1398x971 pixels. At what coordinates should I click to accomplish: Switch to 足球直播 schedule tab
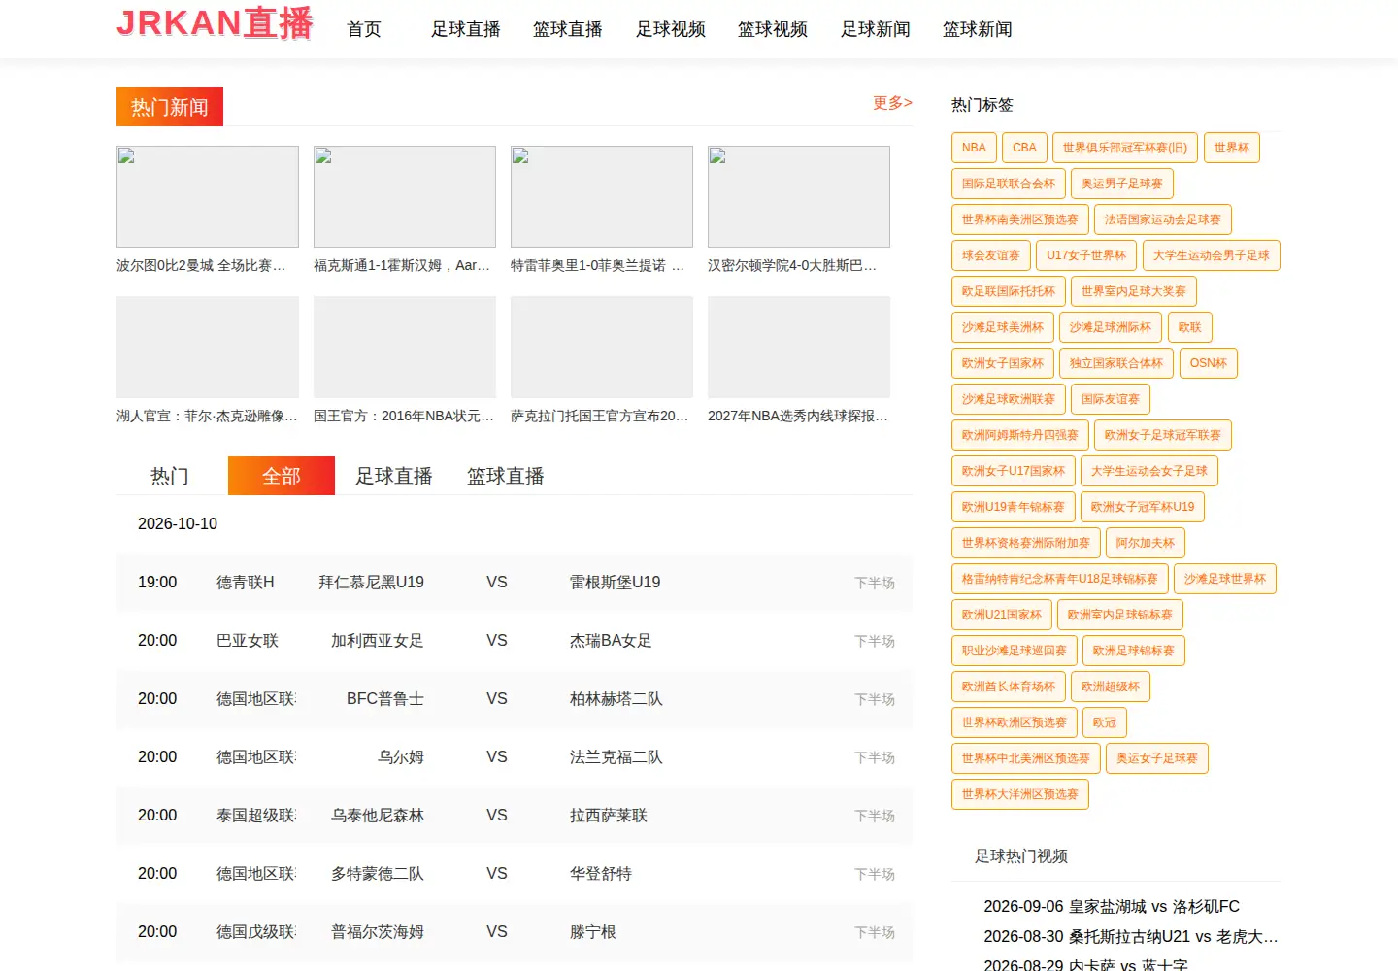pyautogui.click(x=394, y=476)
